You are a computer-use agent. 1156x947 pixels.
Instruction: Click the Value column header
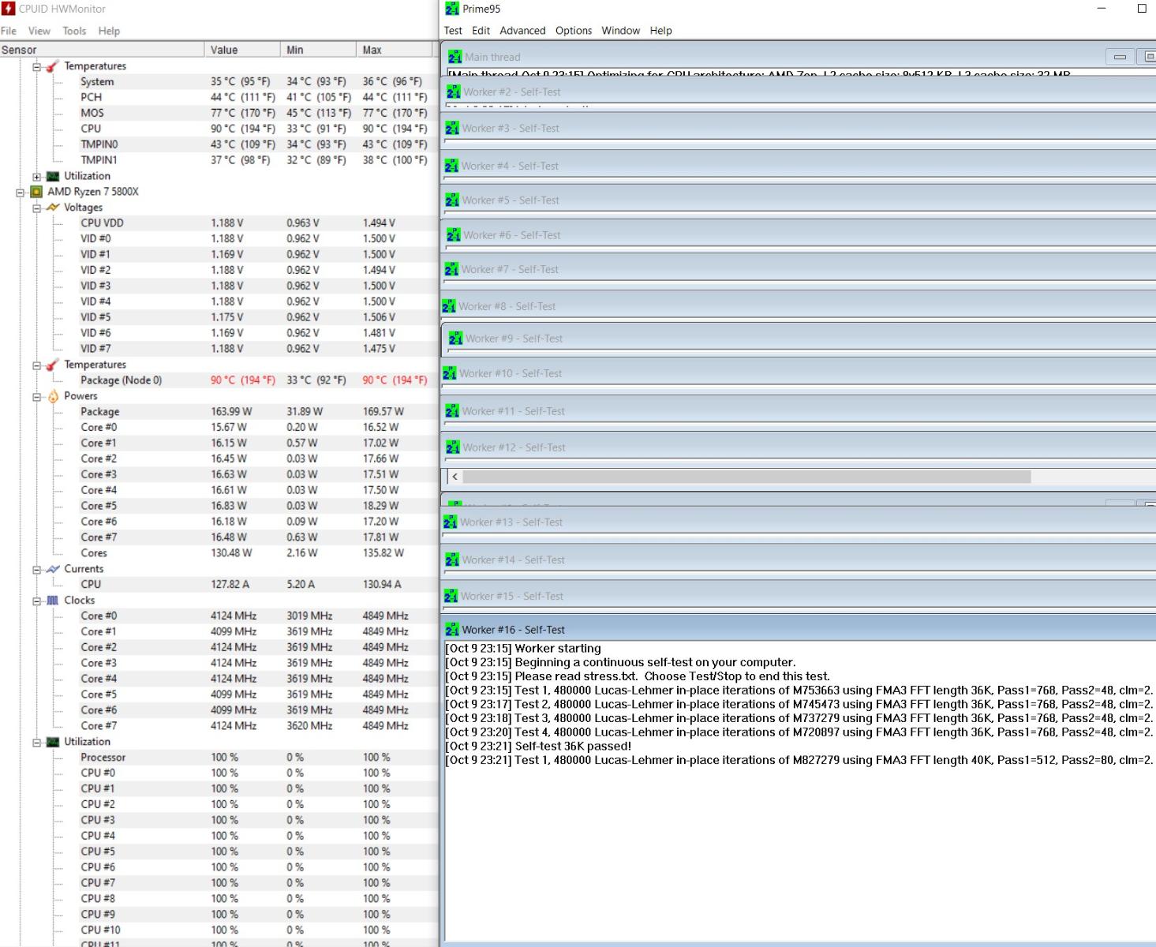tap(242, 50)
